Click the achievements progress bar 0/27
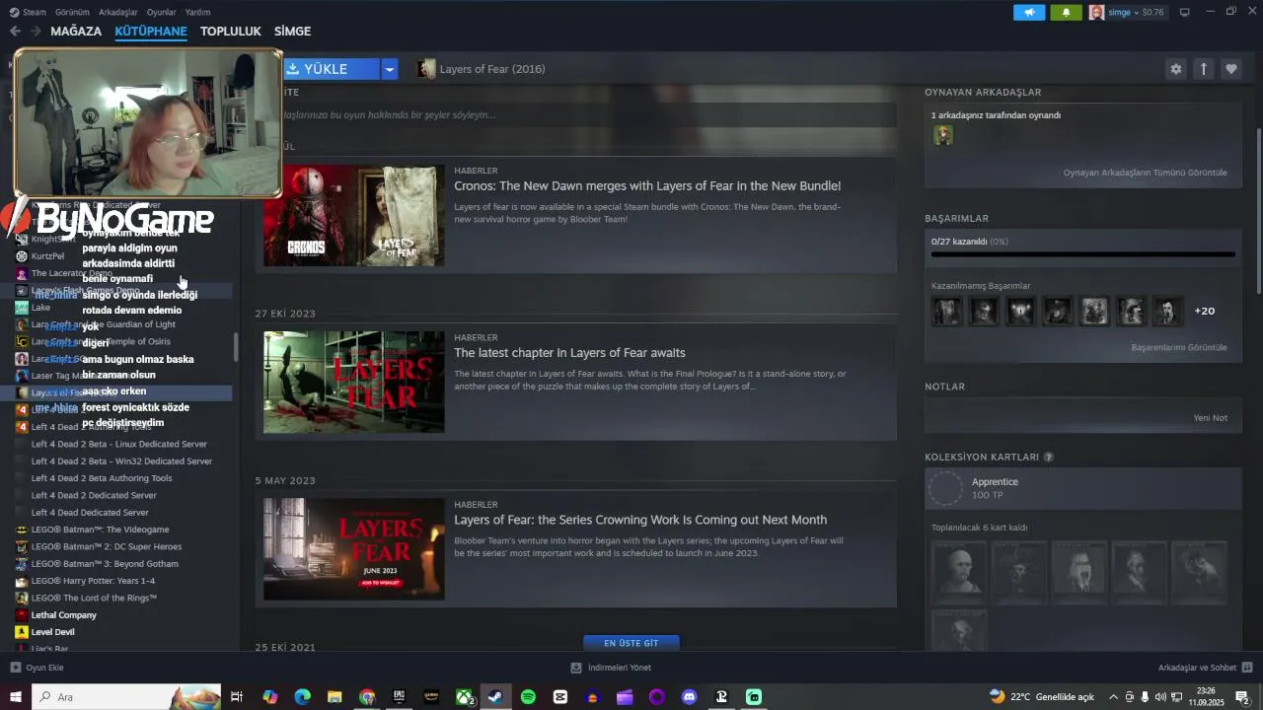Image resolution: width=1263 pixels, height=710 pixels. (1082, 254)
